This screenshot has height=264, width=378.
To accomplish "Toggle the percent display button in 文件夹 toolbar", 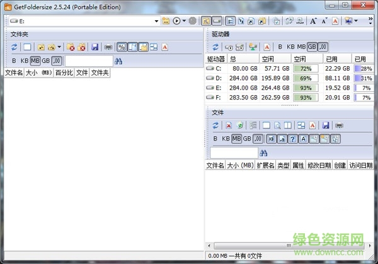I will [122, 47].
